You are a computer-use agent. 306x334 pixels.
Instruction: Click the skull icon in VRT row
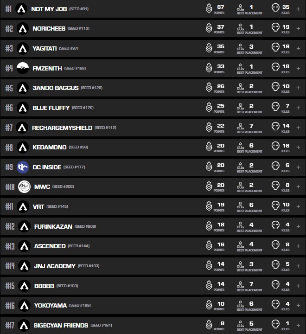pos(275,206)
